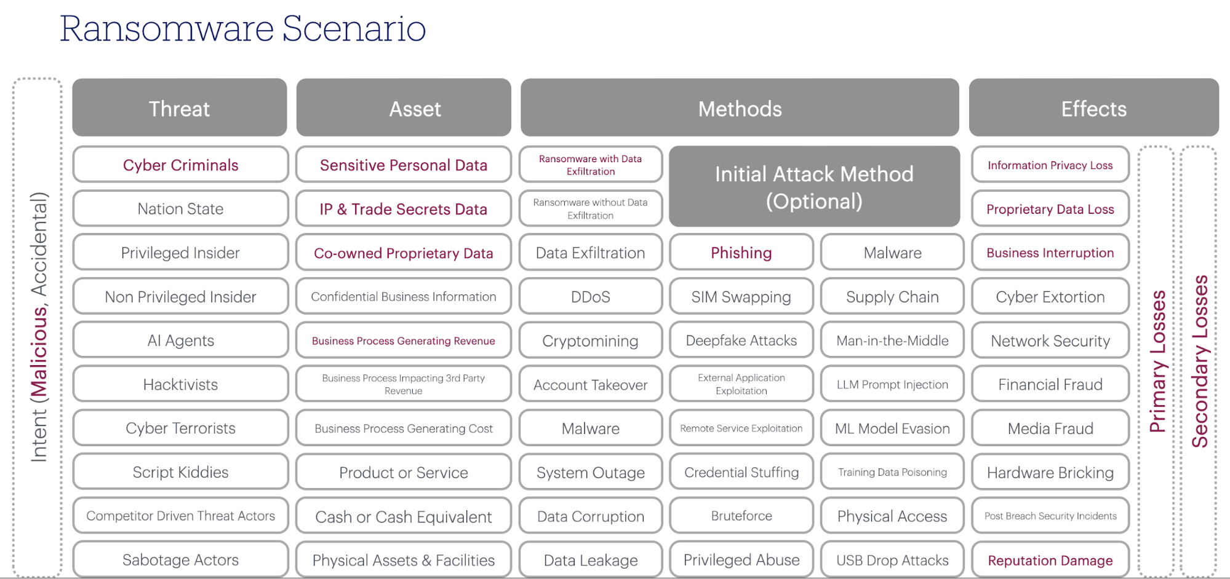Select LLM Prompt Injection box

(892, 384)
